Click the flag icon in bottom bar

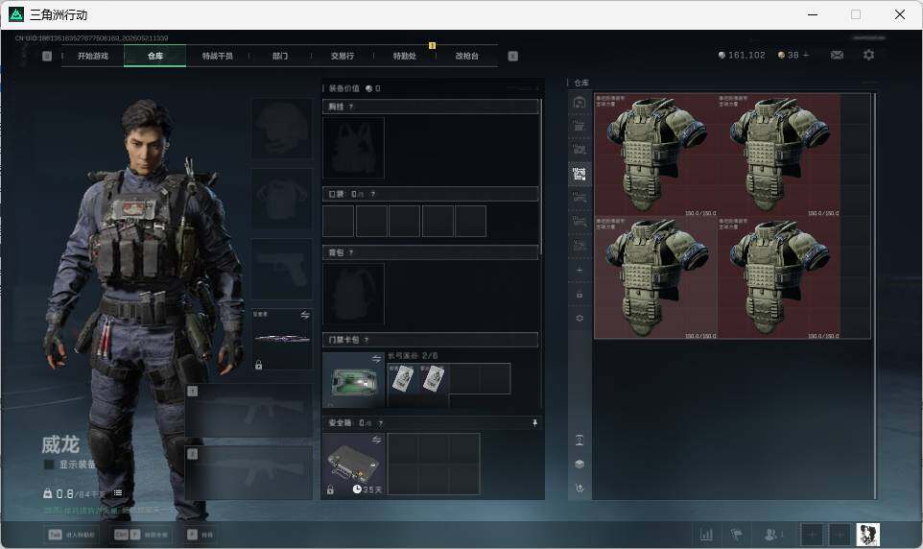pos(737,535)
